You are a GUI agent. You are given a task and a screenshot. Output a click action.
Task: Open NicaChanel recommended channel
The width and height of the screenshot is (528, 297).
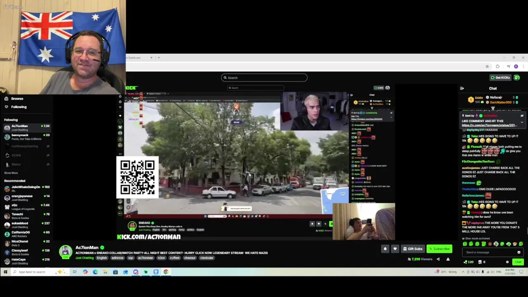26,243
